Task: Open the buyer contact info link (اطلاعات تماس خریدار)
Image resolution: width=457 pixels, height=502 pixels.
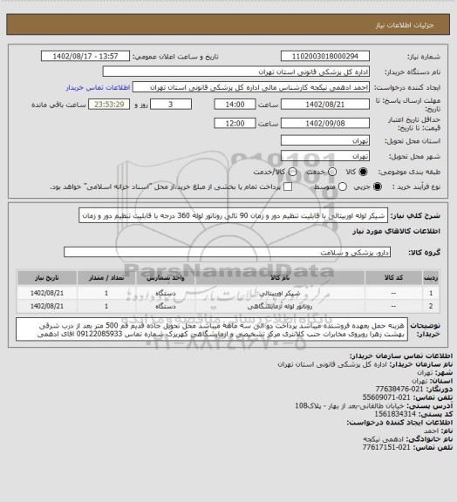Action: coord(98,87)
